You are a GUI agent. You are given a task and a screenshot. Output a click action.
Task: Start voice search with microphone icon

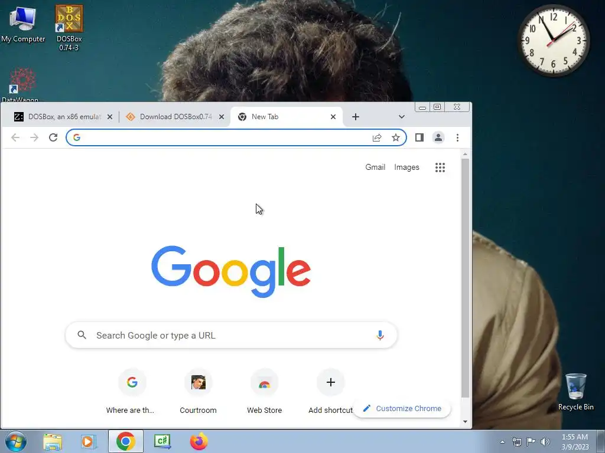pos(380,335)
